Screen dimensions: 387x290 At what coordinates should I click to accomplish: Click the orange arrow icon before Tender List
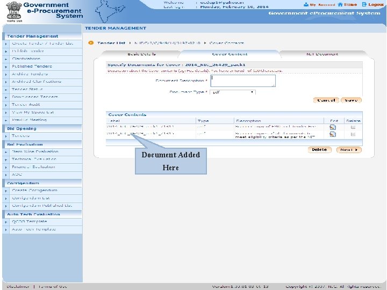click(x=91, y=42)
